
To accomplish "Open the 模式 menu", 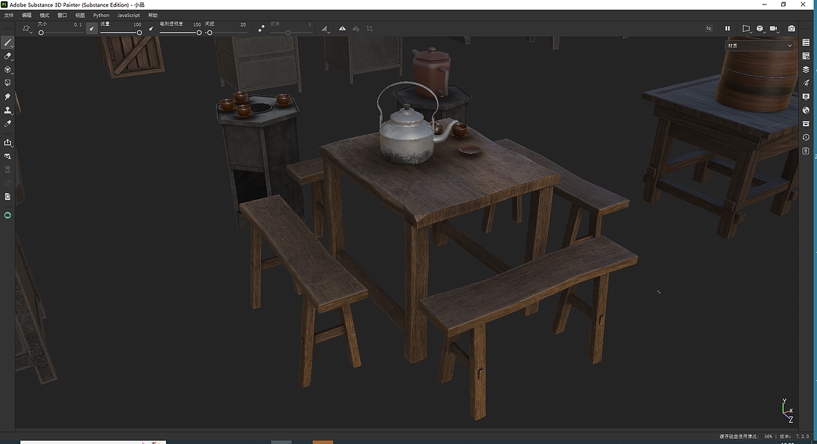I will coord(45,15).
